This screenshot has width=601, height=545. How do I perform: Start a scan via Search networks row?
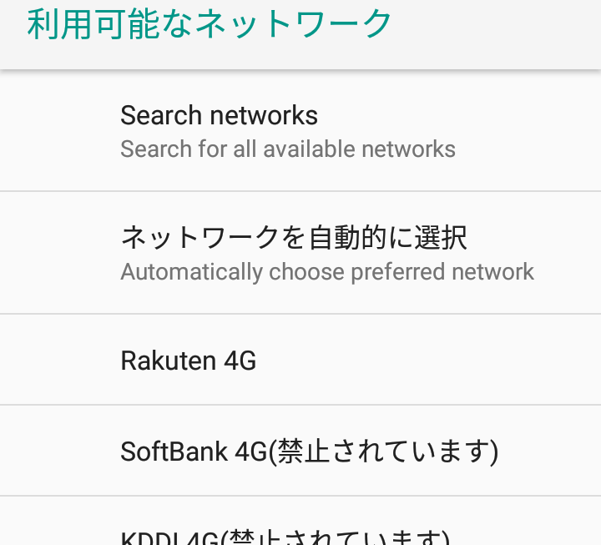point(300,131)
